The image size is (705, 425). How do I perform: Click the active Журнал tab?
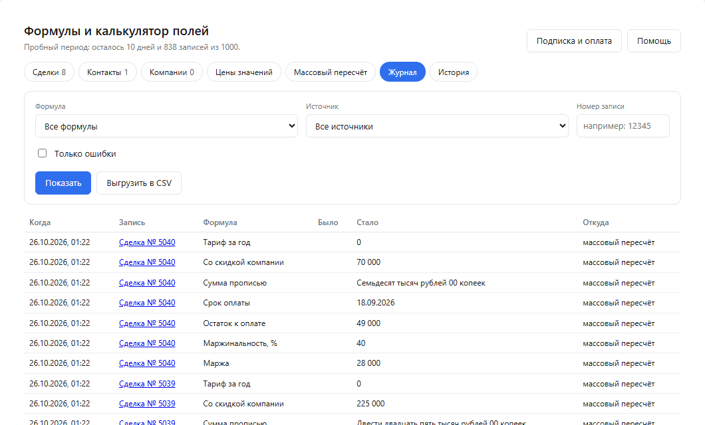tap(402, 72)
